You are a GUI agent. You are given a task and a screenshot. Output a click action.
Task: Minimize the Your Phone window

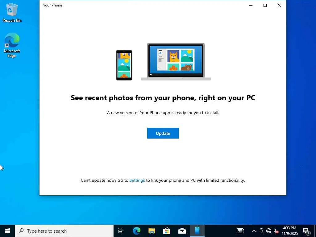(x=251, y=5)
